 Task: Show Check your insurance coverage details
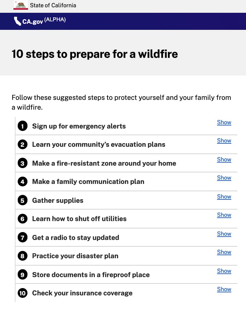224,289
